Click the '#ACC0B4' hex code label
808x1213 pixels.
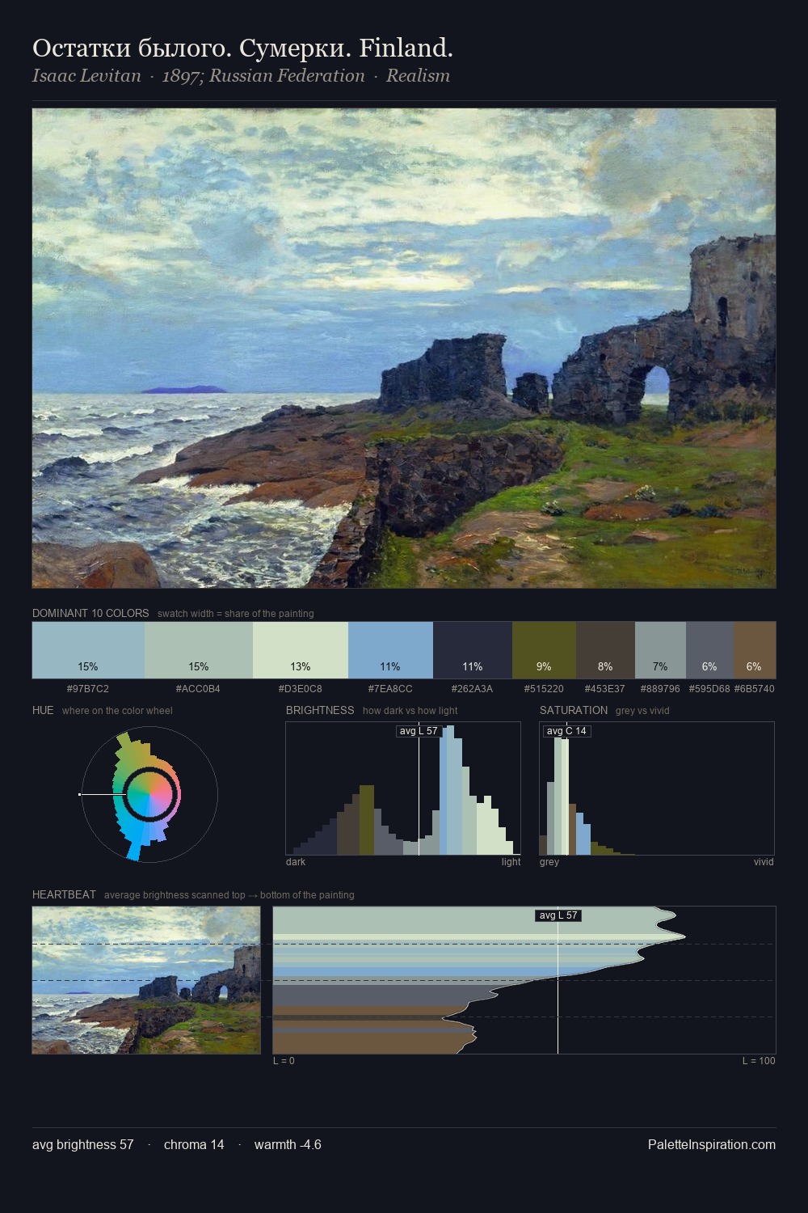198,689
